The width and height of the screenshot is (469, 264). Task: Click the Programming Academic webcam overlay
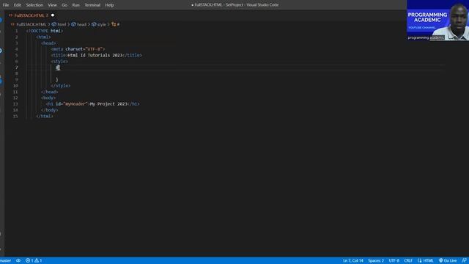point(437,20)
